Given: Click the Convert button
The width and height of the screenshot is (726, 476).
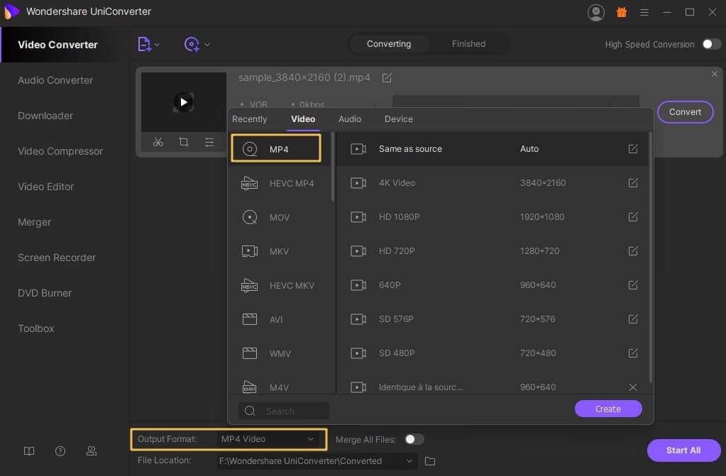Looking at the screenshot, I should pyautogui.click(x=685, y=112).
